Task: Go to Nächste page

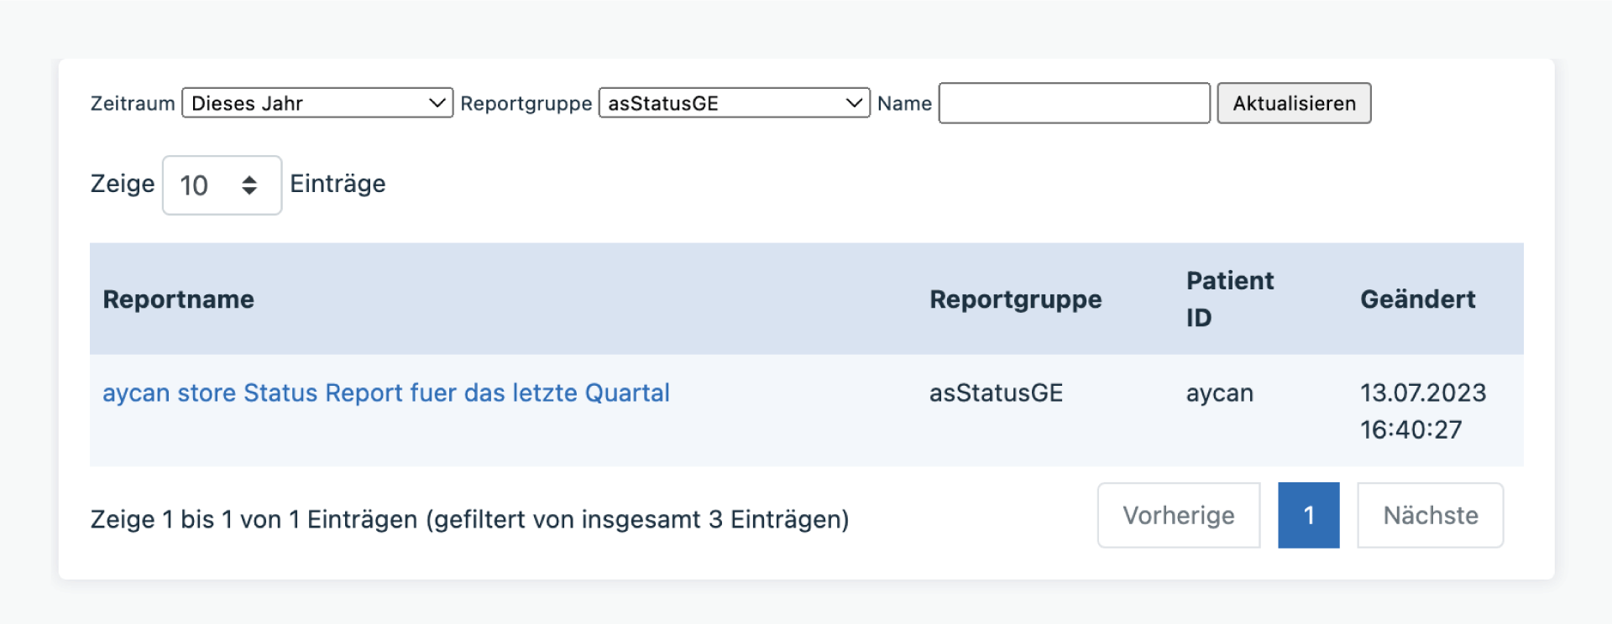Action: (1430, 515)
